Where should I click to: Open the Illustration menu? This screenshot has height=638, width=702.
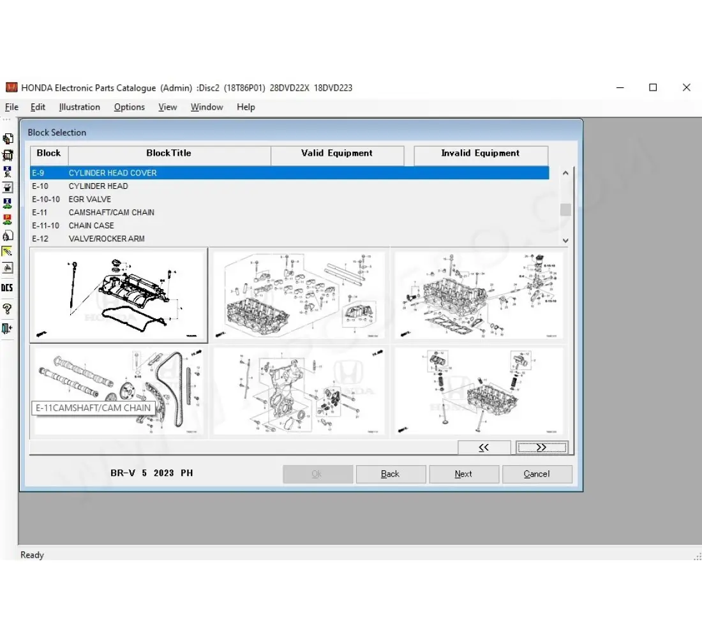point(80,107)
